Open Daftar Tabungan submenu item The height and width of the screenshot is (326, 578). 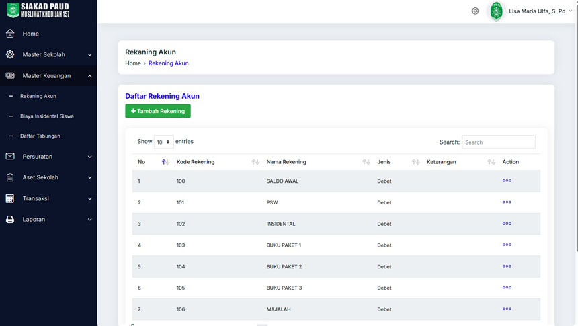[40, 136]
